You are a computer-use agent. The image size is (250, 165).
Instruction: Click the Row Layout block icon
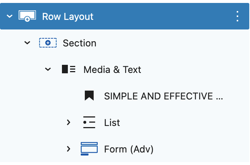tap(27, 16)
